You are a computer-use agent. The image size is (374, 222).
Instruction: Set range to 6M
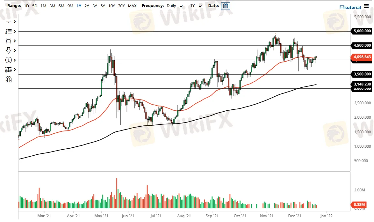tap(61, 6)
